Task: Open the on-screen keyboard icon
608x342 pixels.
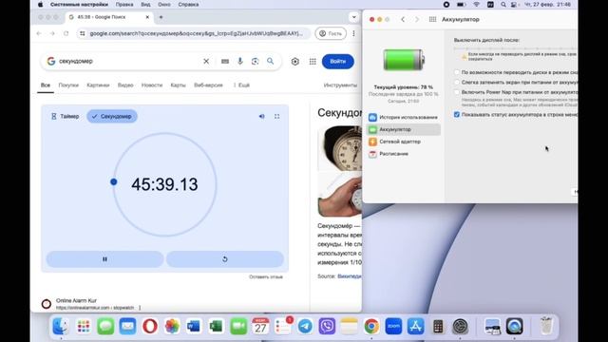Action: coord(225,61)
